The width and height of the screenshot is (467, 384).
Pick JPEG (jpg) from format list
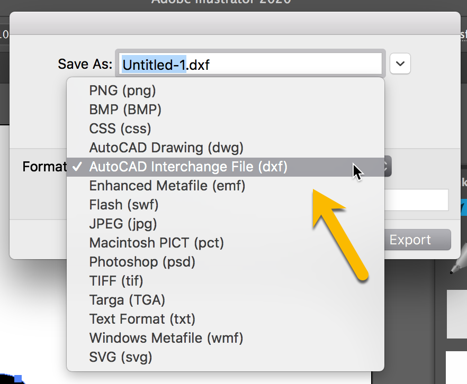pyautogui.click(x=123, y=224)
